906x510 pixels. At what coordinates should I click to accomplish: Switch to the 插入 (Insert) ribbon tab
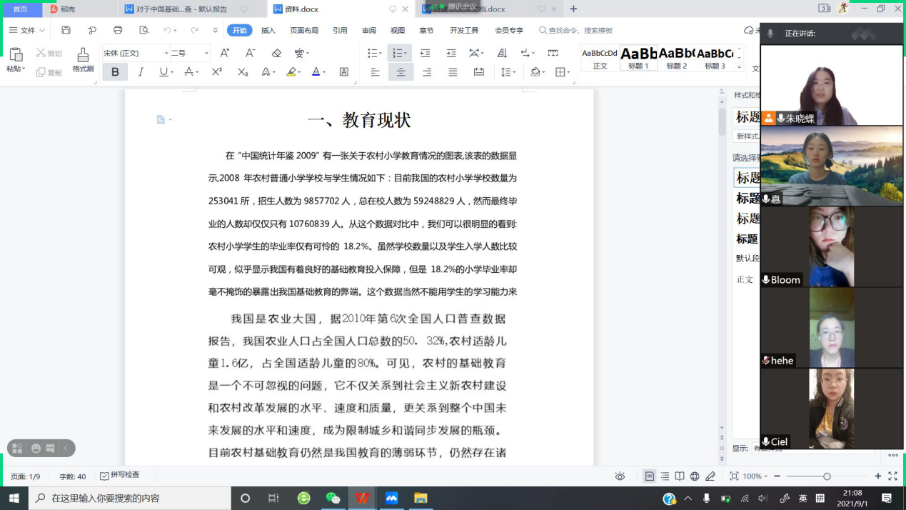tap(268, 30)
